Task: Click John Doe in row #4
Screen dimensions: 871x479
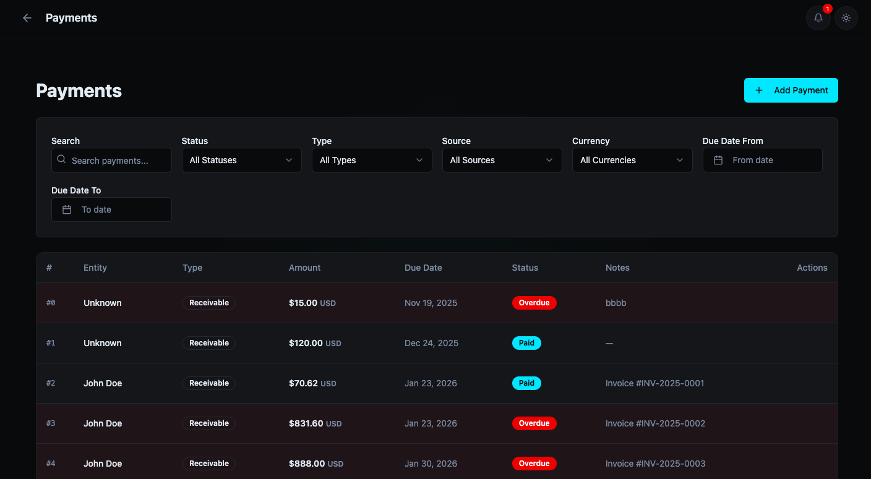Action: [x=103, y=464]
